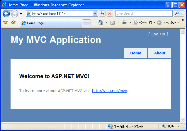Click the Add to Favorites icon
The width and height of the screenshot is (187, 131).
(x=13, y=23)
